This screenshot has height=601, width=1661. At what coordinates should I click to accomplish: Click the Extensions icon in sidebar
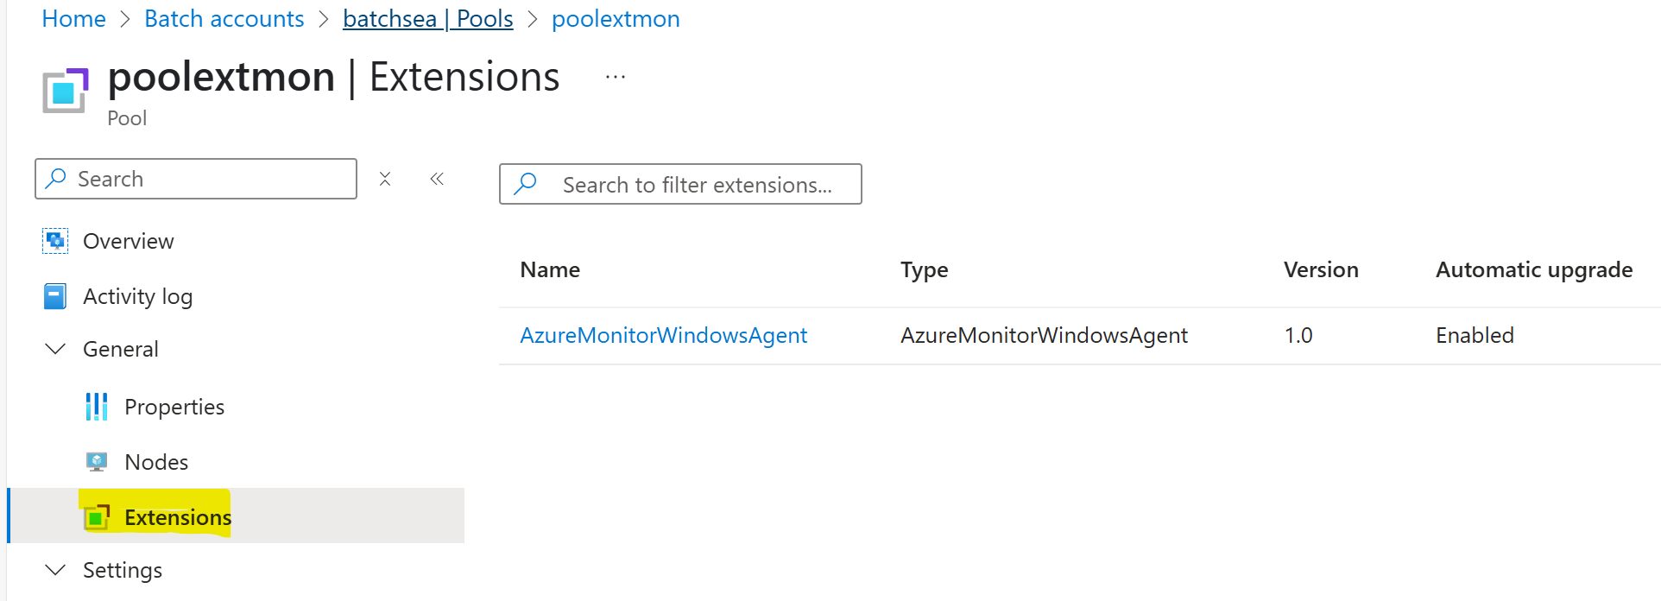point(97,517)
